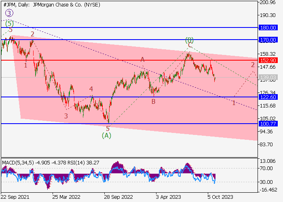This screenshot has height=202, width=283.
Task: Select the blue 122.60 price level tag
Action: point(268,97)
